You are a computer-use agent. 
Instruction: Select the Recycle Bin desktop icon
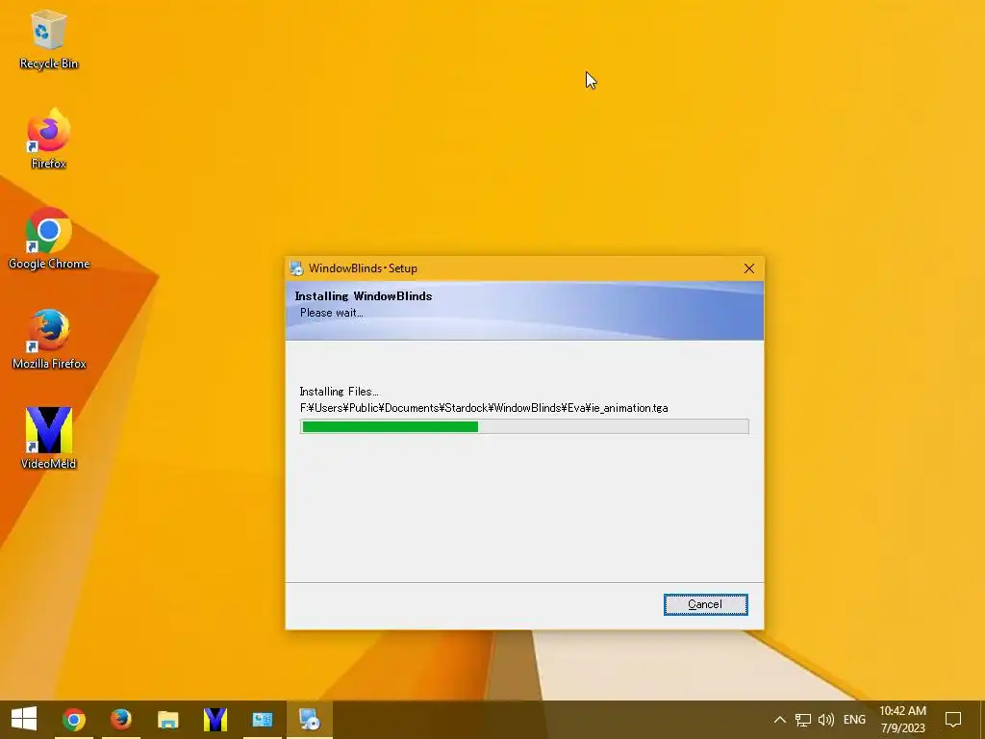point(48,39)
